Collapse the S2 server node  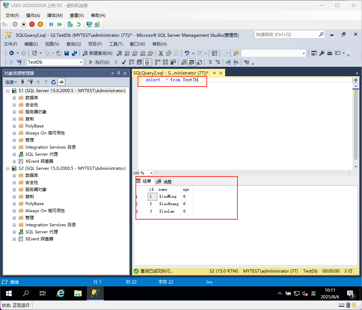click(x=7, y=168)
